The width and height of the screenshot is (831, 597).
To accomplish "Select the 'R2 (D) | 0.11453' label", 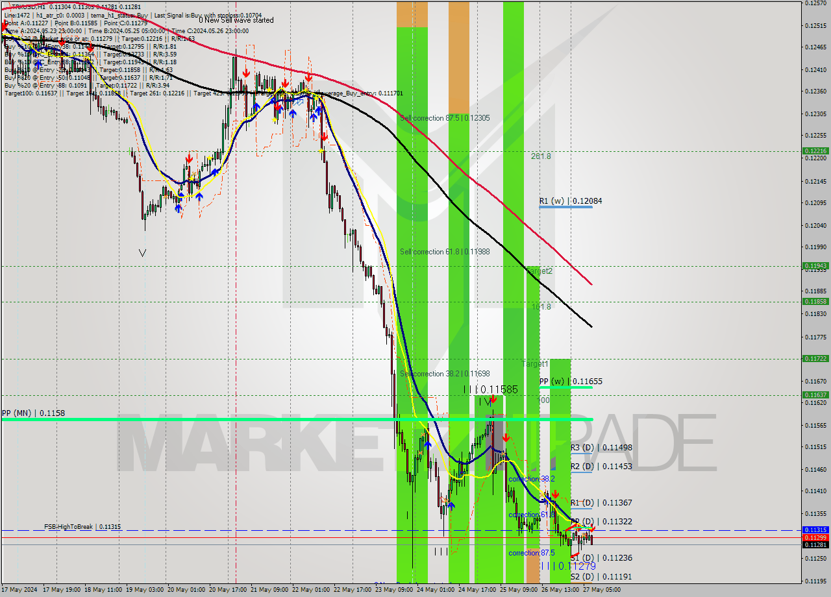I will (x=601, y=467).
